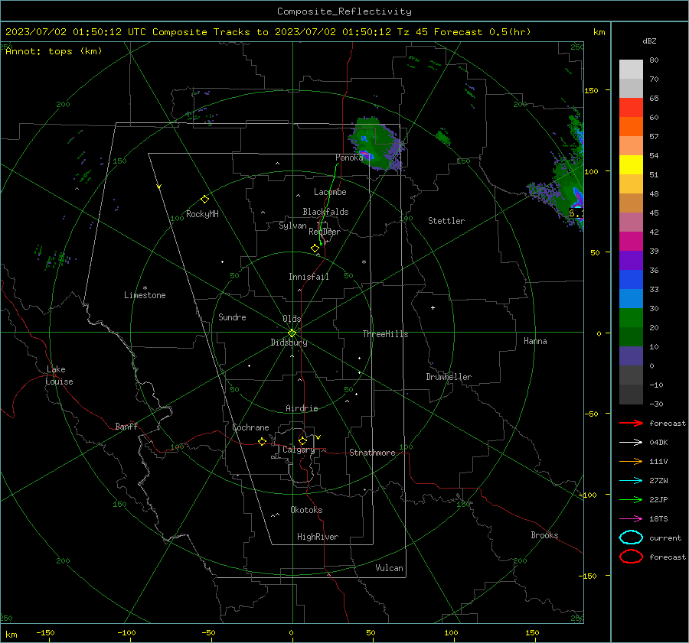689x643 pixels.
Task: Pick the magenta 39-42 dBZ color swatch
Action: click(x=631, y=242)
